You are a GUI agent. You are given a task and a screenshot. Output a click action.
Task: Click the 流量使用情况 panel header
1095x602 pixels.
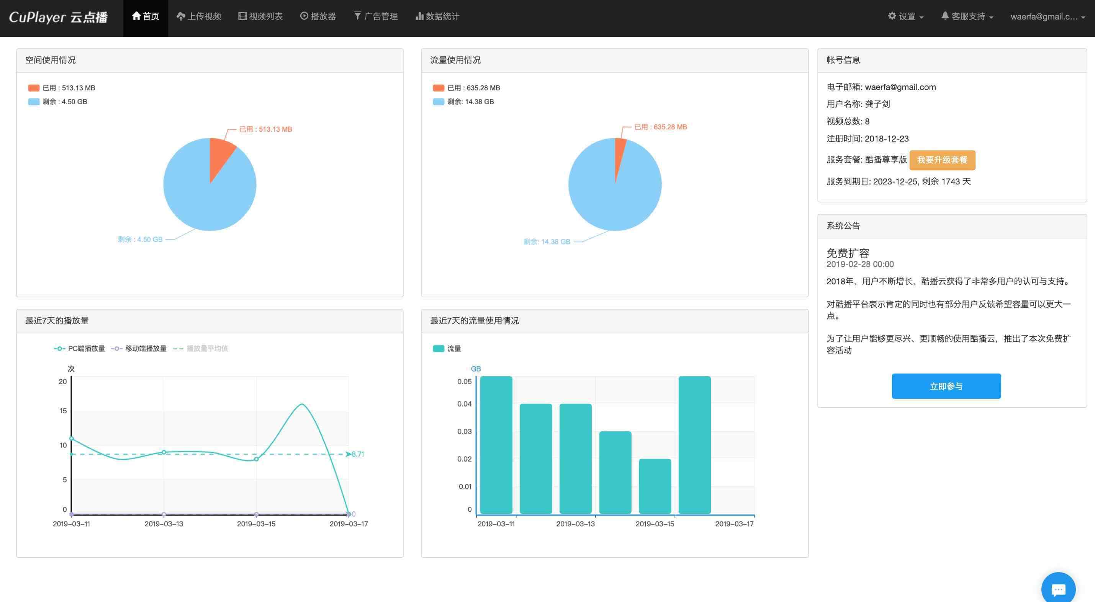[x=615, y=60]
